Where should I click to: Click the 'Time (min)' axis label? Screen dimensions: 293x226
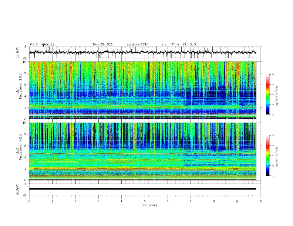coord(148,205)
